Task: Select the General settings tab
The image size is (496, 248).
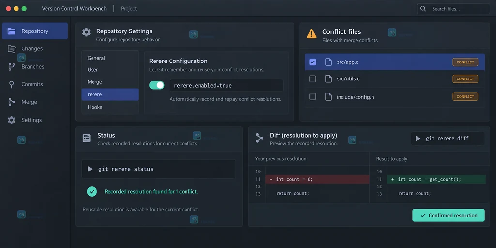Action: 110,58
